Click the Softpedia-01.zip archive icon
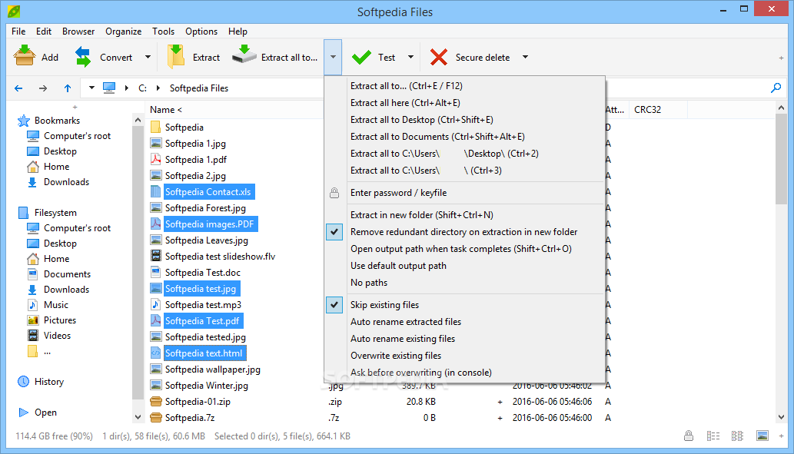Screen dimensions: 794x454 pyautogui.click(x=156, y=401)
